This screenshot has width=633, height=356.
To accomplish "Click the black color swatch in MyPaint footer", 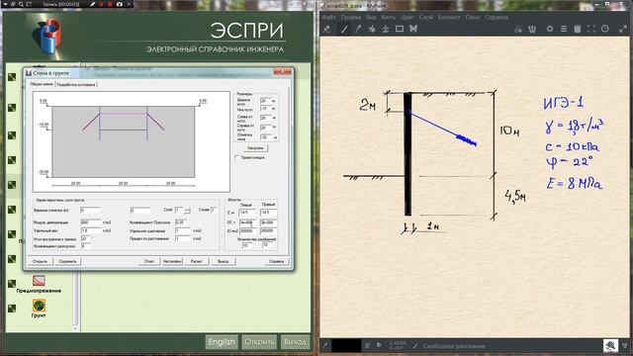I will [x=346, y=345].
